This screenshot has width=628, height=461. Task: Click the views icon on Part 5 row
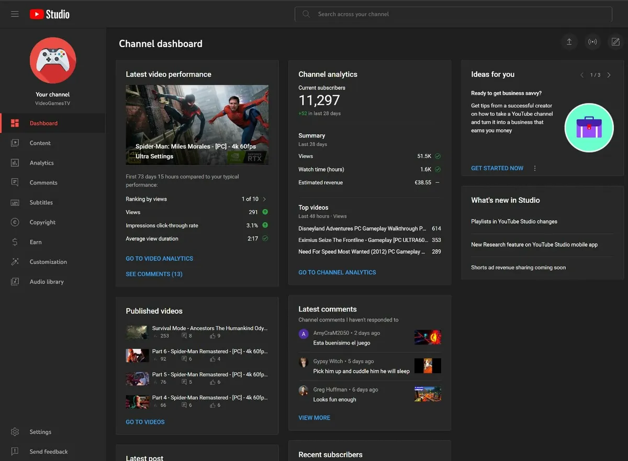pyautogui.click(x=155, y=382)
